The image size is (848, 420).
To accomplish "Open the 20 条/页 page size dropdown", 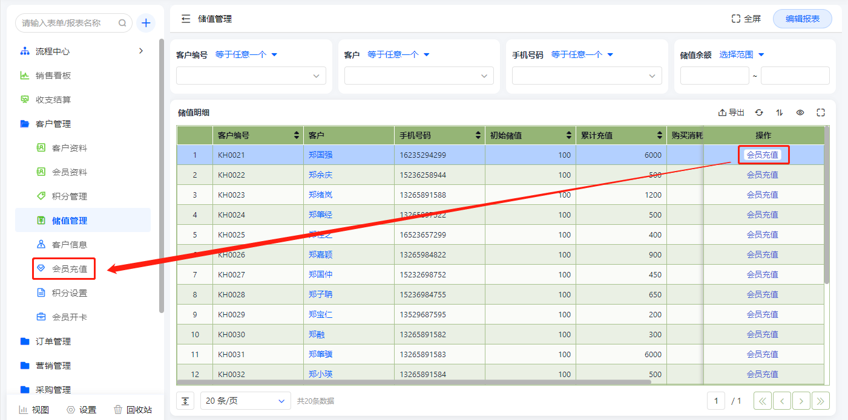I will [x=245, y=401].
